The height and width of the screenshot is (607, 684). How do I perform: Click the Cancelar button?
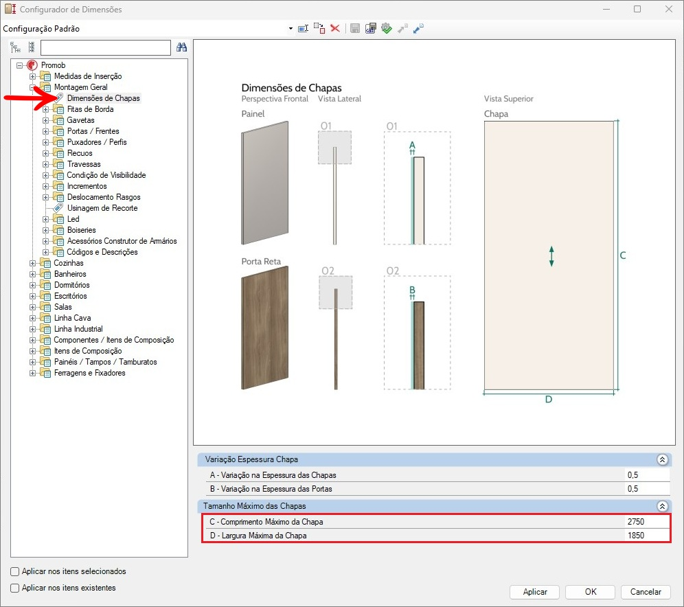pyautogui.click(x=646, y=592)
